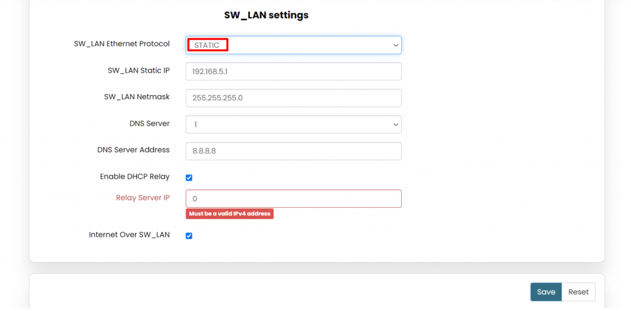Click the SW_LAN settings heading

266,15
